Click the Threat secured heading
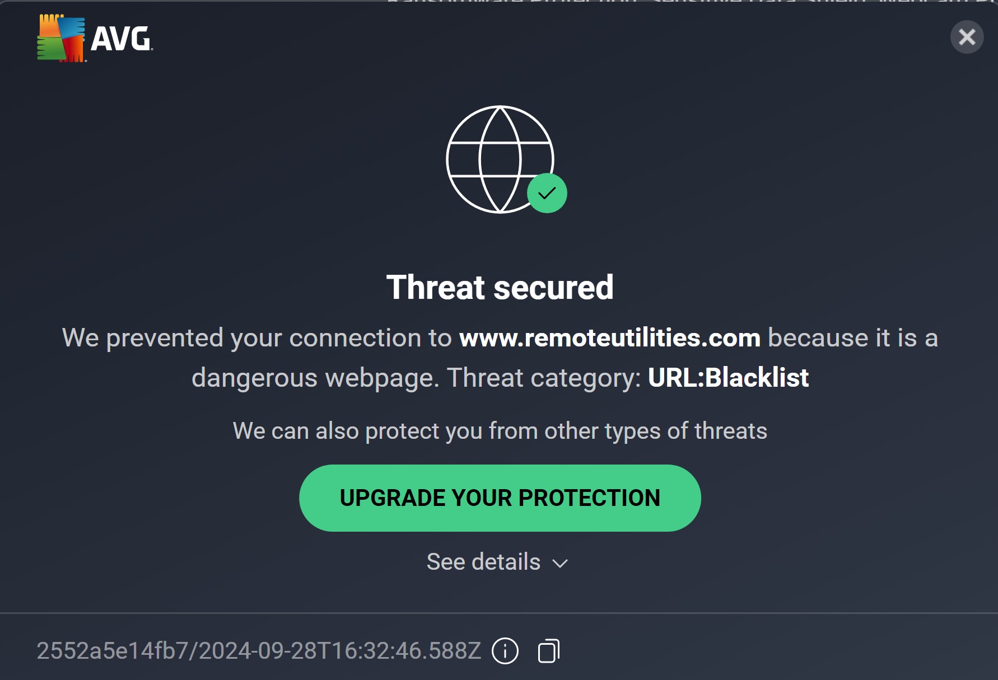Viewport: 998px width, 680px height. click(500, 288)
